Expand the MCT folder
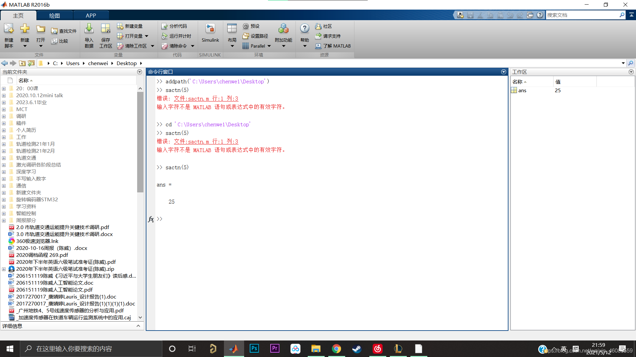The width and height of the screenshot is (636, 357). click(x=4, y=109)
